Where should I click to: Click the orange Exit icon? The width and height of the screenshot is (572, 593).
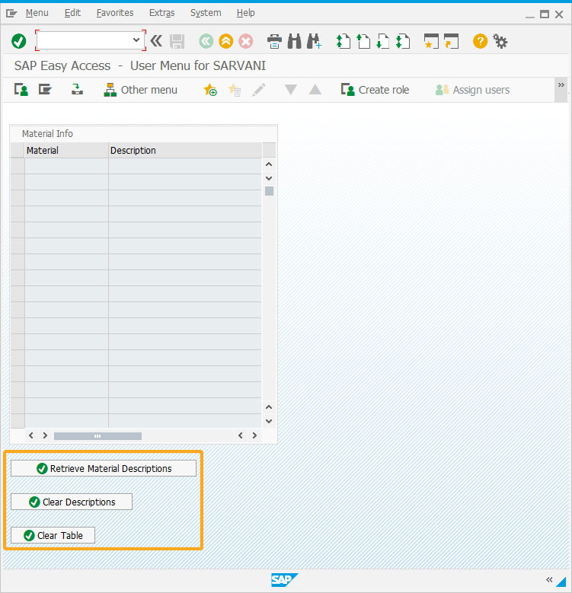226,41
